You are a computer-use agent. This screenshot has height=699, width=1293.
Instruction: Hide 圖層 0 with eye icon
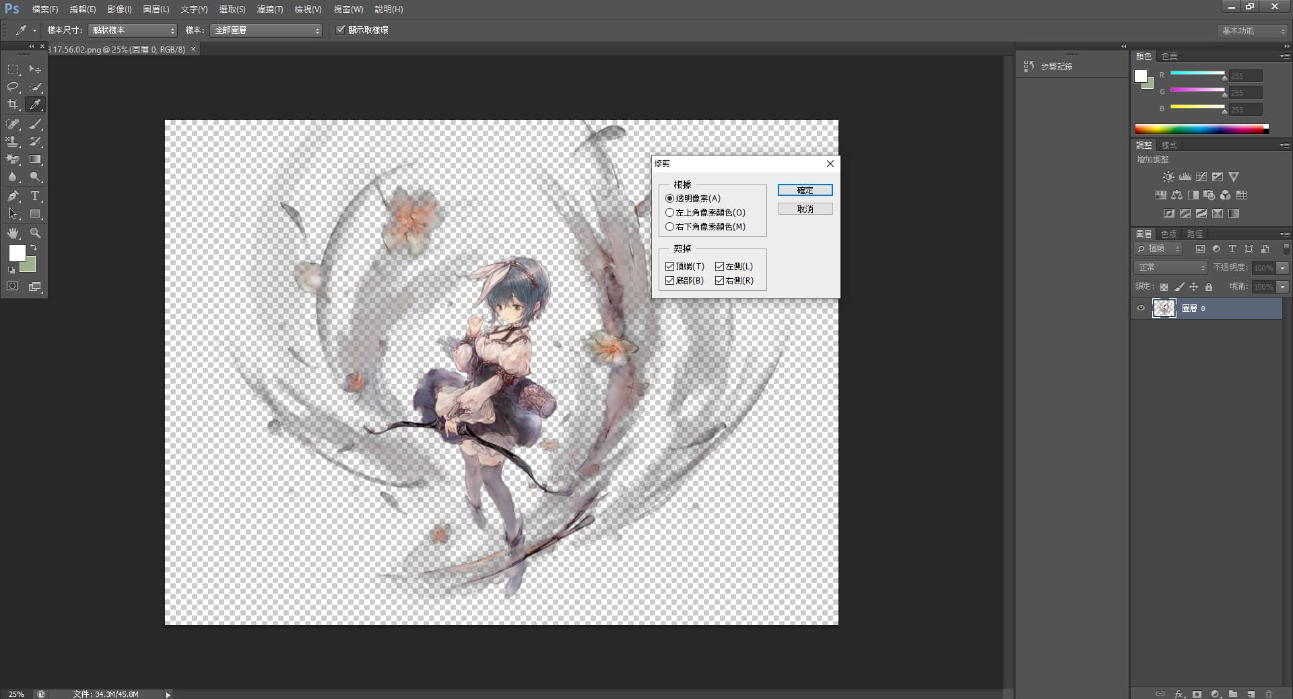click(1141, 308)
